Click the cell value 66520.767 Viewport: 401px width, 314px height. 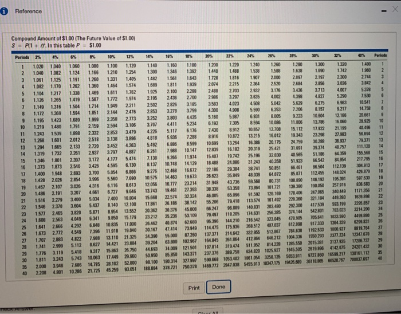pos(337,260)
